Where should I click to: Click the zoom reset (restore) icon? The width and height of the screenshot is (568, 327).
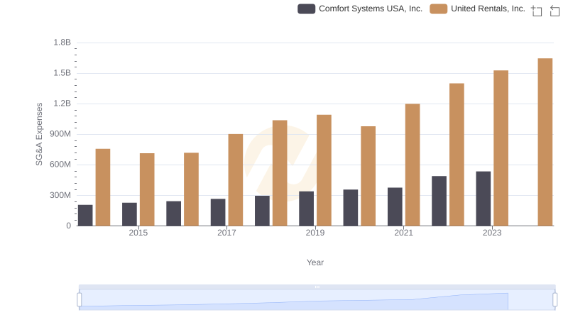[555, 11]
